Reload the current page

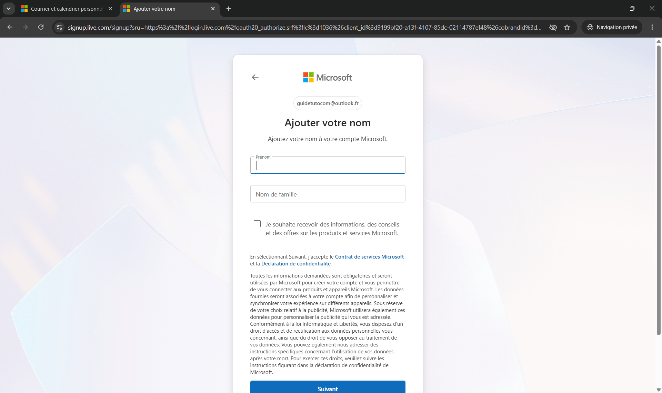click(41, 27)
